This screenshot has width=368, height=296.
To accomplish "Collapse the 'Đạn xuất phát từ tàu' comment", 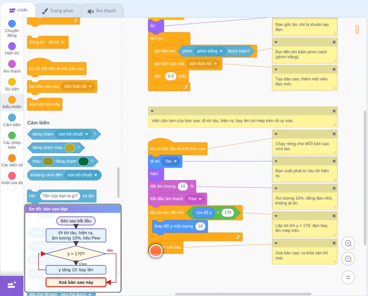I will pos(276,161).
